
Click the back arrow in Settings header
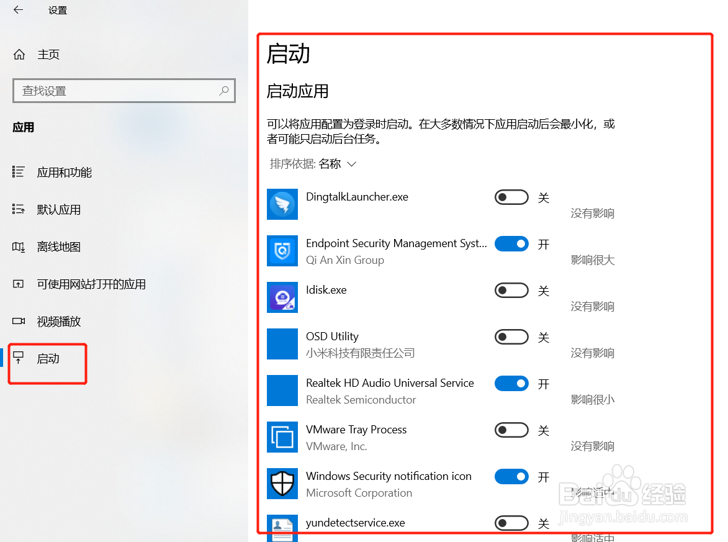[x=18, y=10]
